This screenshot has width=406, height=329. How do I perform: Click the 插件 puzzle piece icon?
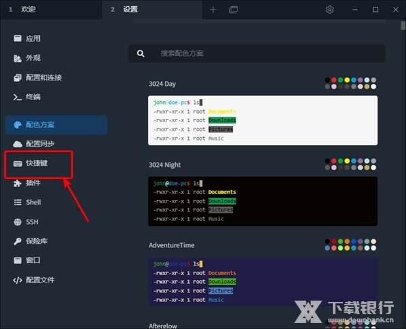[x=18, y=183]
